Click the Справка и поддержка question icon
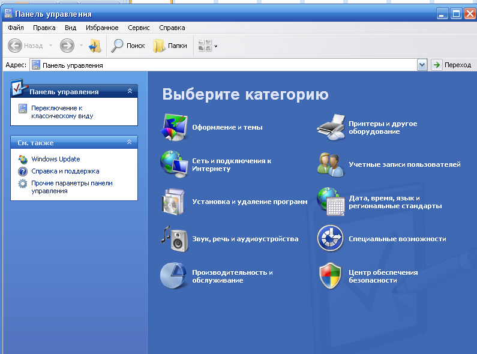Screen dimensions: 477x354 [23, 171]
